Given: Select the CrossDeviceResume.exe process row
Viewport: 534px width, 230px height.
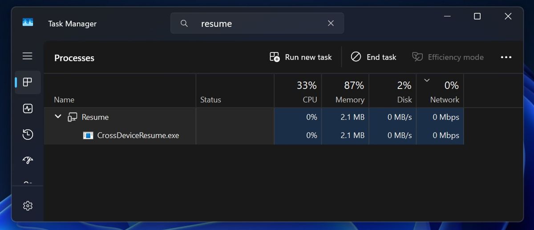Looking at the screenshot, I should click(x=138, y=135).
